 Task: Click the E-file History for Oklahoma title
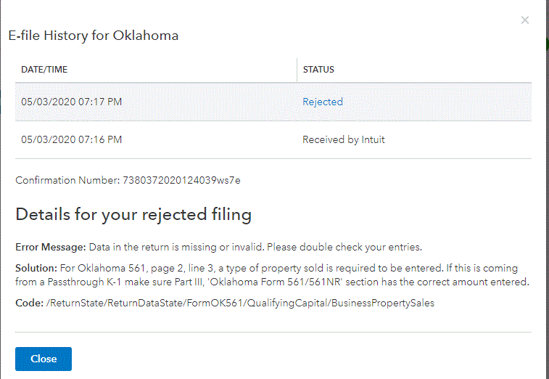point(94,35)
